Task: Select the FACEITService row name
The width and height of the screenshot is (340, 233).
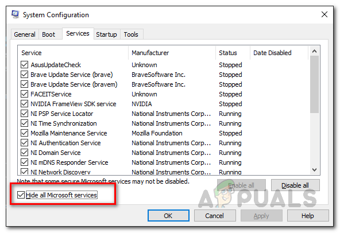Action: (x=51, y=94)
